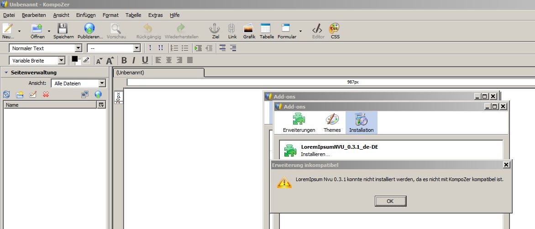
Task: Open the Einfügen menu
Action: pyautogui.click(x=86, y=15)
